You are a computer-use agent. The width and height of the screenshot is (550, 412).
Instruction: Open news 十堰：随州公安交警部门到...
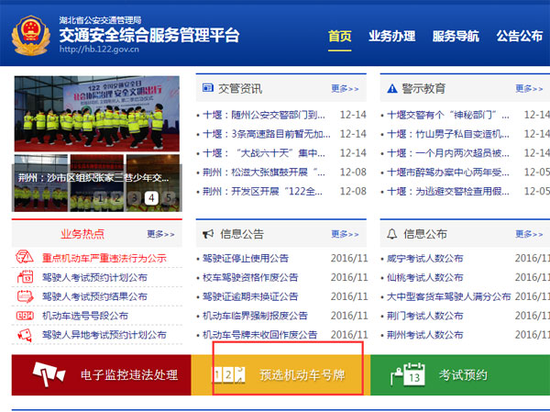click(264, 115)
